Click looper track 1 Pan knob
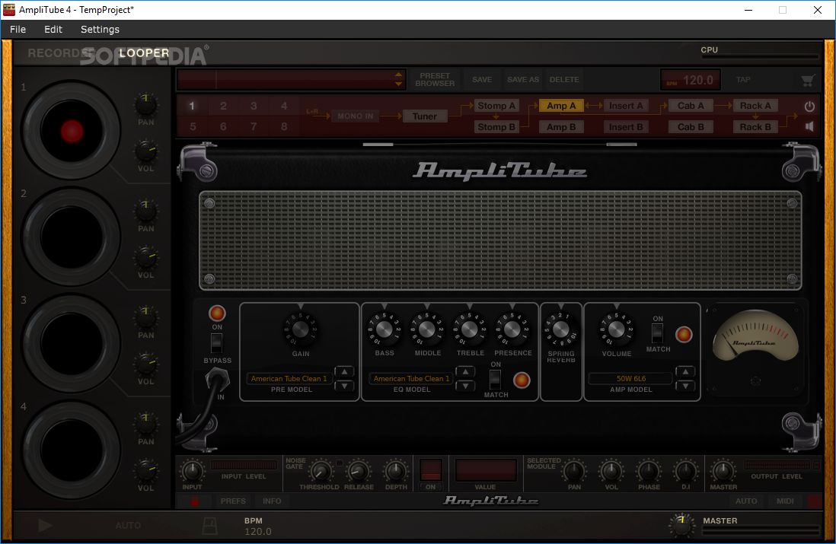 click(145, 104)
